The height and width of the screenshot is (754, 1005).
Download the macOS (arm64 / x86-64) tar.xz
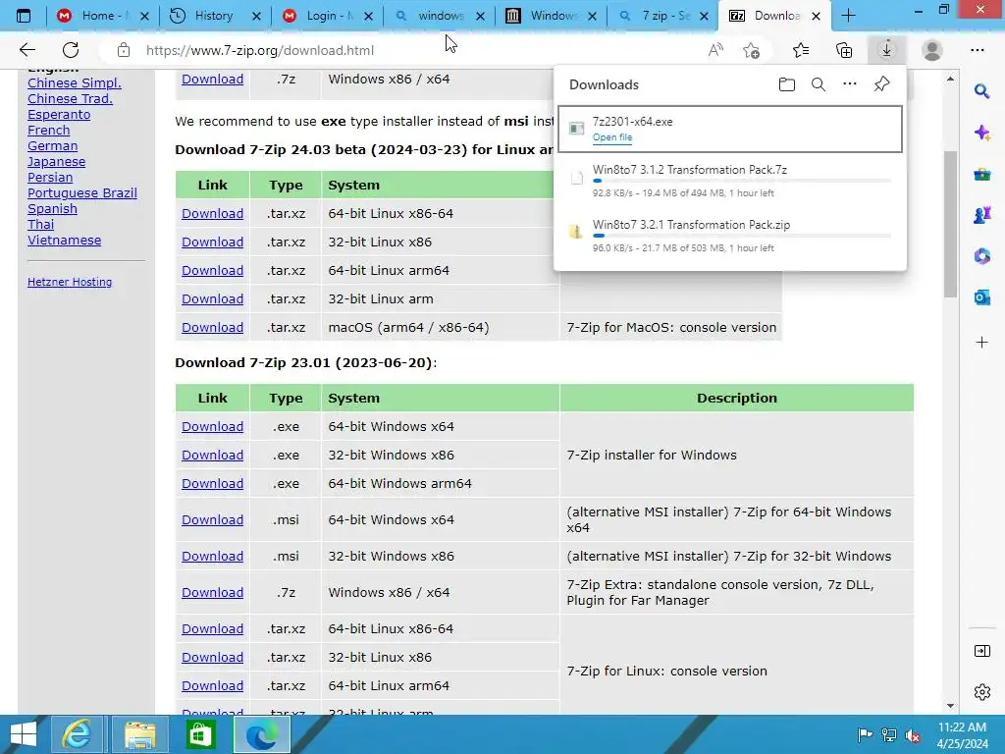pyautogui.click(x=212, y=327)
